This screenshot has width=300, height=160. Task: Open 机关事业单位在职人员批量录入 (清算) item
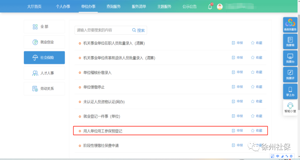pyautogui.click(x=114, y=43)
